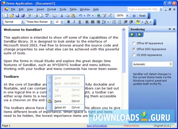
Task: Open the View menu
Action: click(30, 9)
